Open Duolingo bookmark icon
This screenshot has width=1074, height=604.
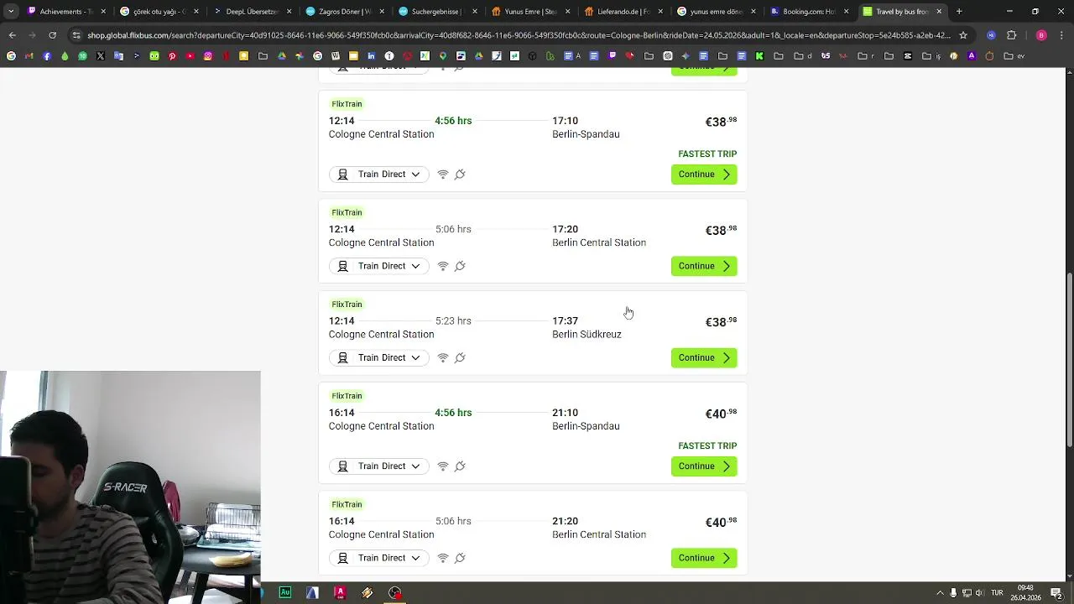point(154,56)
